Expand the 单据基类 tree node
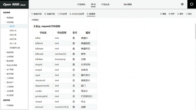 [x=5, y=18]
